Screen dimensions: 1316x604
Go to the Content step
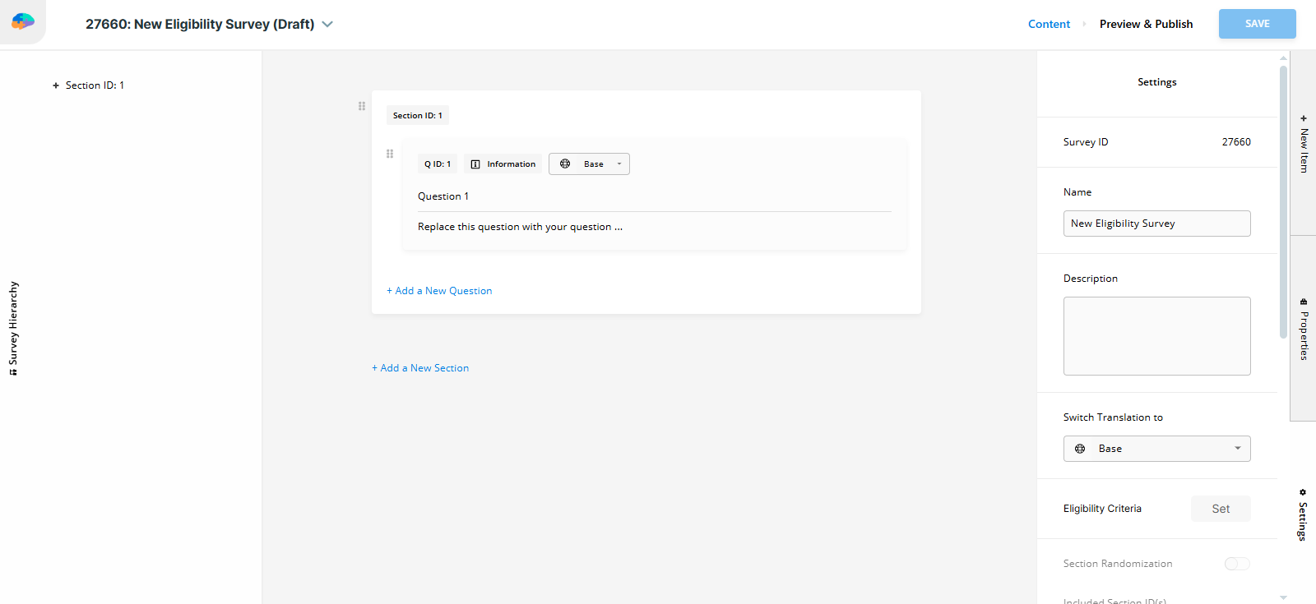(x=1049, y=24)
